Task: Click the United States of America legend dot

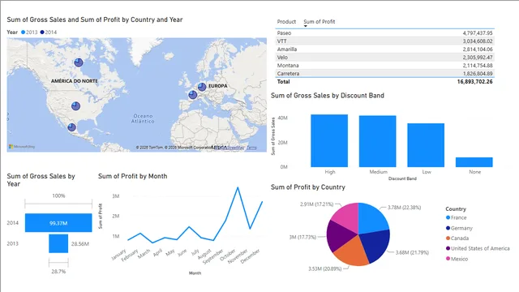Action: pyautogui.click(x=448, y=248)
